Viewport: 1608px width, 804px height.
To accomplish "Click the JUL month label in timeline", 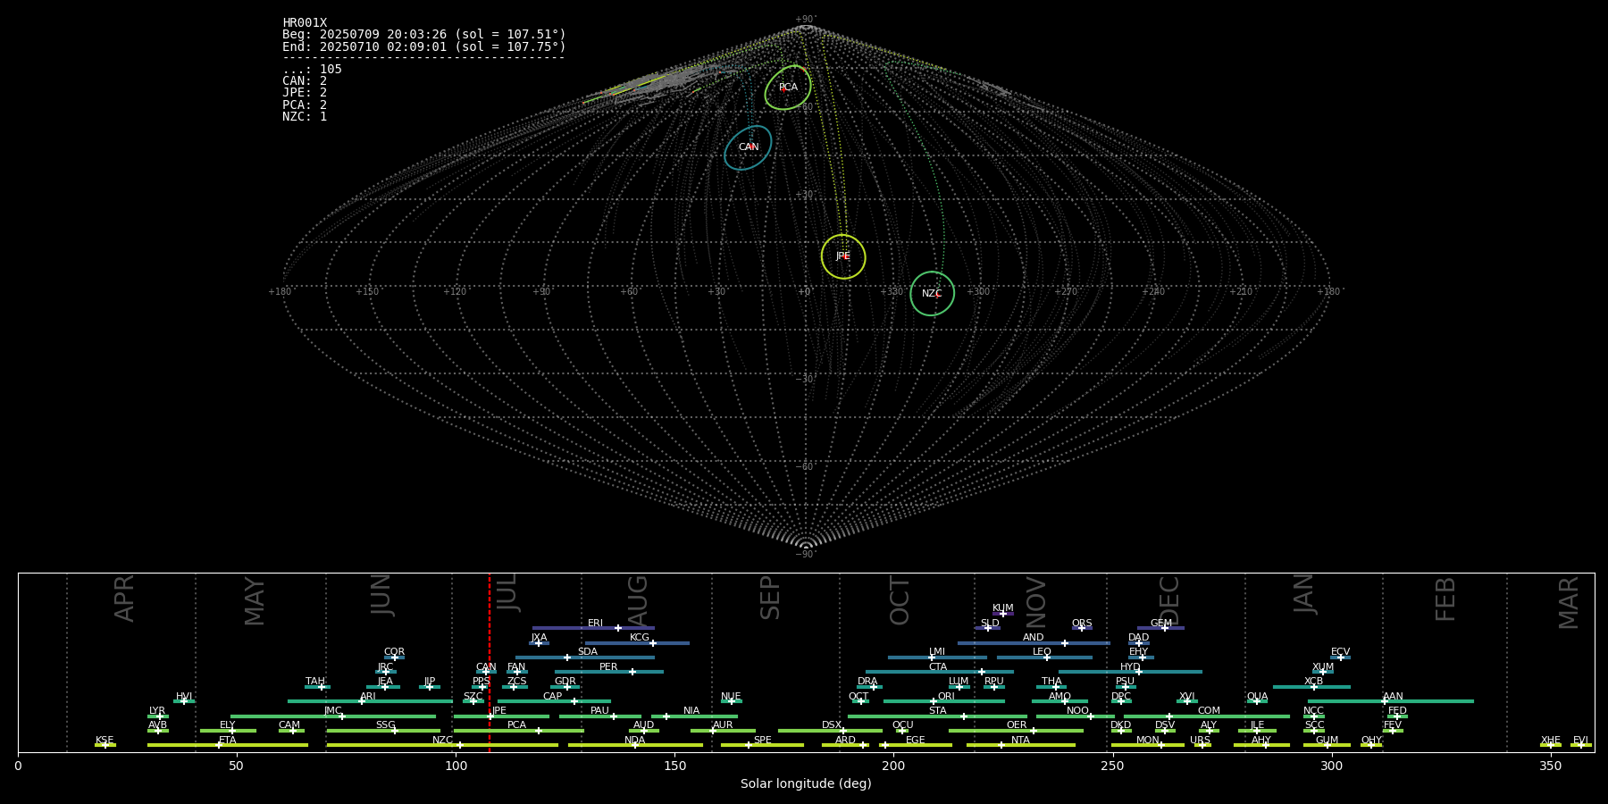I will [x=507, y=593].
